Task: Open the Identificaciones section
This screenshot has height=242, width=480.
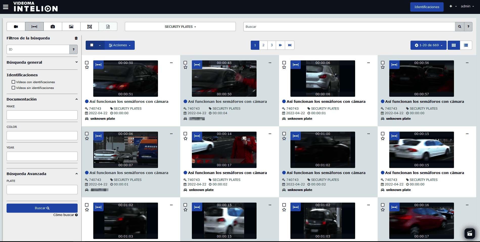Action: tap(427, 7)
